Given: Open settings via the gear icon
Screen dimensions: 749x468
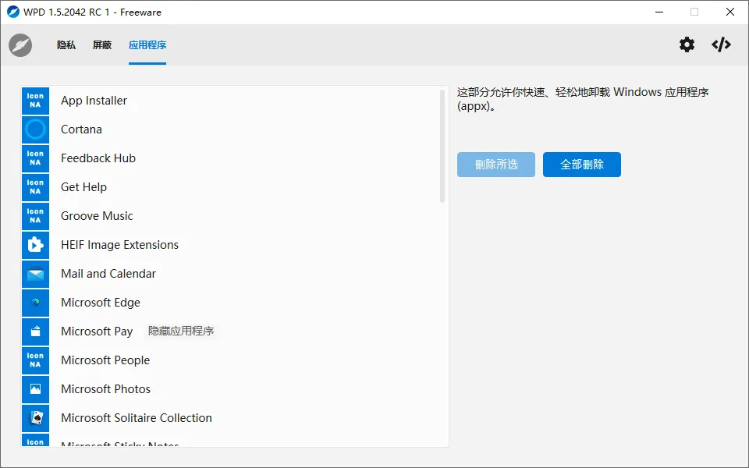Looking at the screenshot, I should (x=687, y=44).
